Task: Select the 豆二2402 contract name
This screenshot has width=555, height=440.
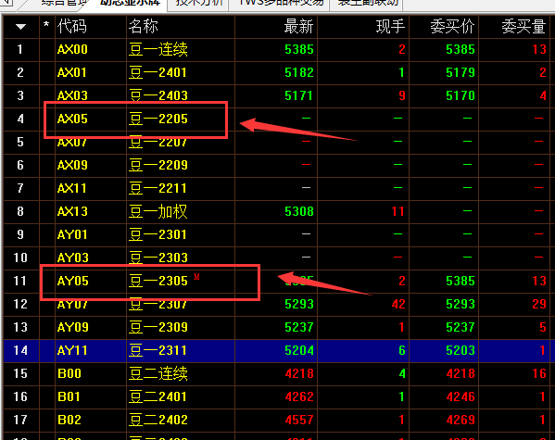Action: pyautogui.click(x=158, y=420)
